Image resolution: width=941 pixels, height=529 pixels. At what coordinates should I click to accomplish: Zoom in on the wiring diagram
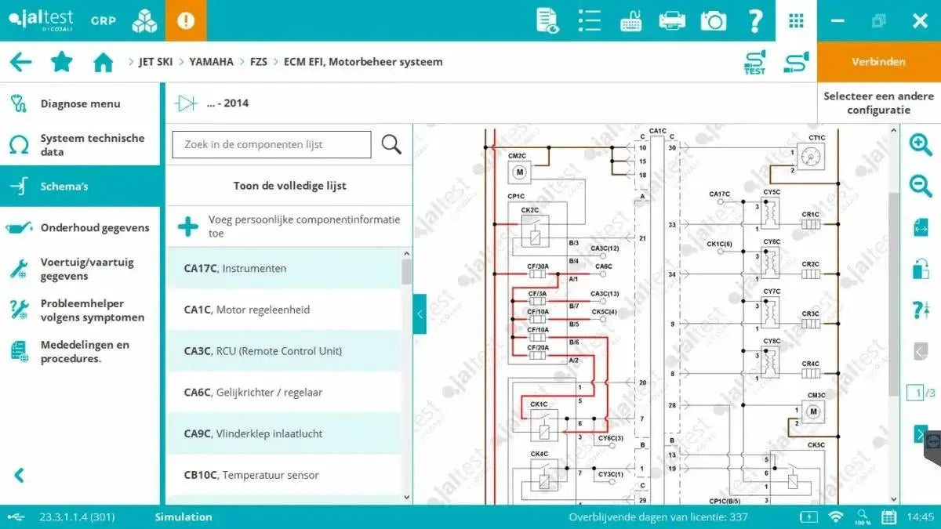point(919,144)
